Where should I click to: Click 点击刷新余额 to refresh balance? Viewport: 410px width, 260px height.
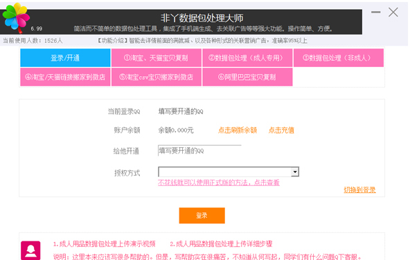(x=238, y=130)
